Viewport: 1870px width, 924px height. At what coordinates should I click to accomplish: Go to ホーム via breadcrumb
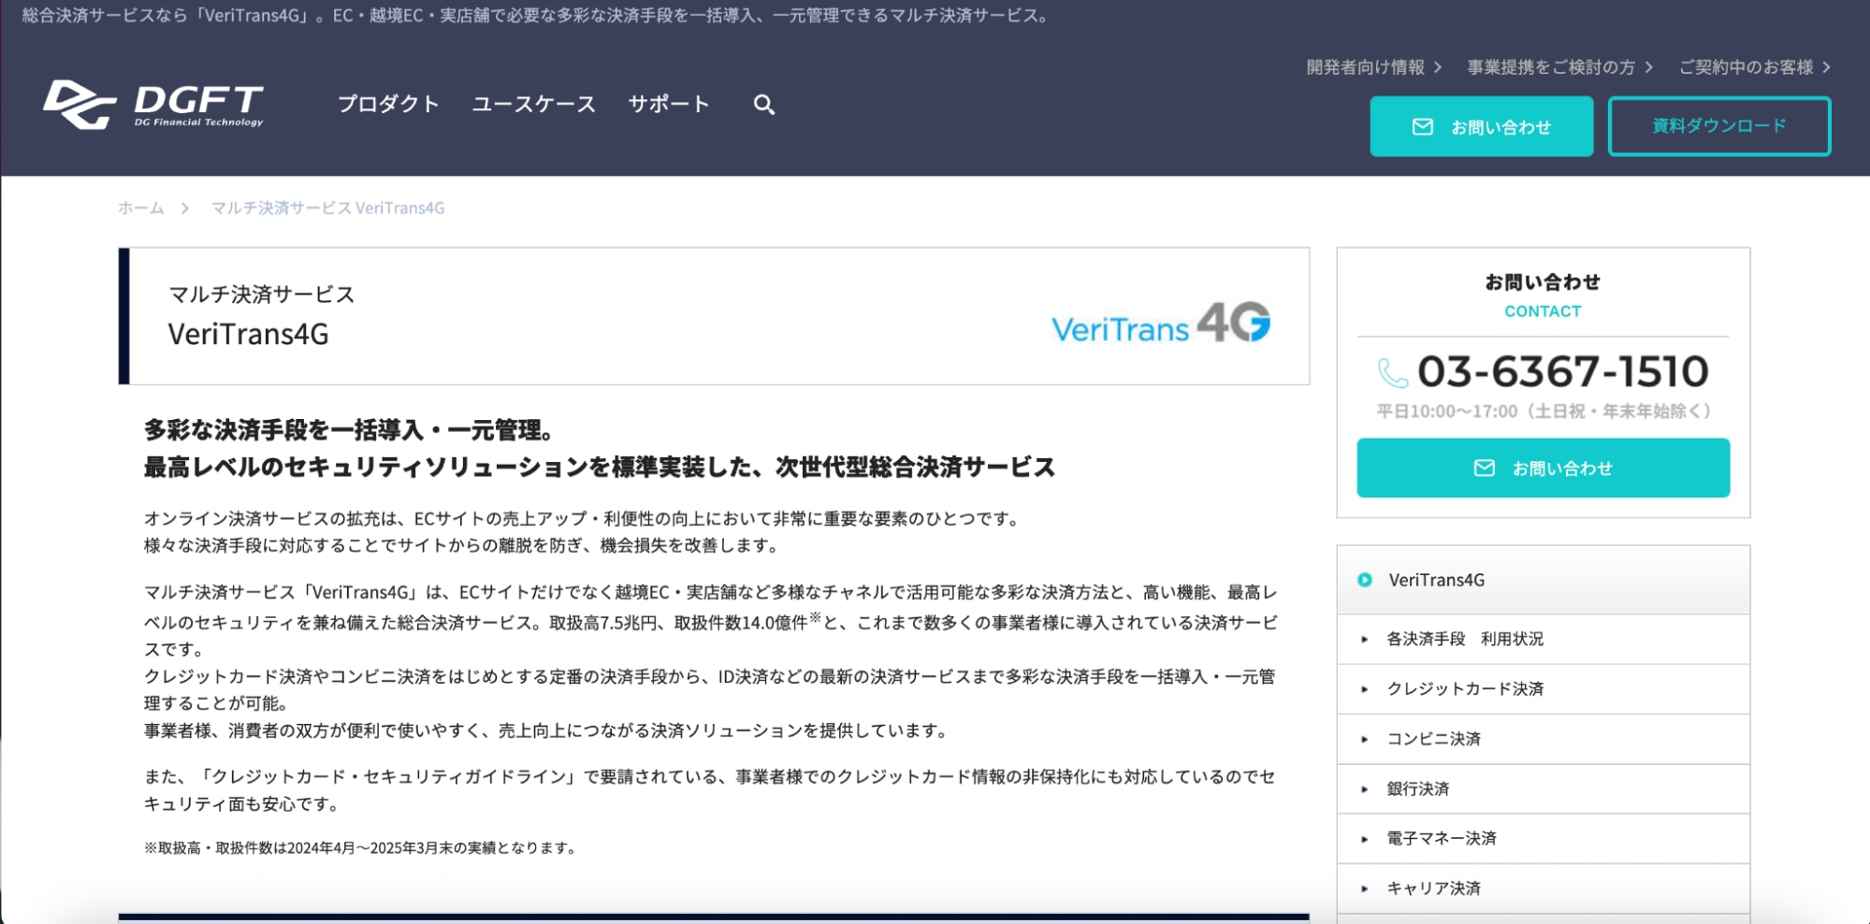(x=141, y=208)
